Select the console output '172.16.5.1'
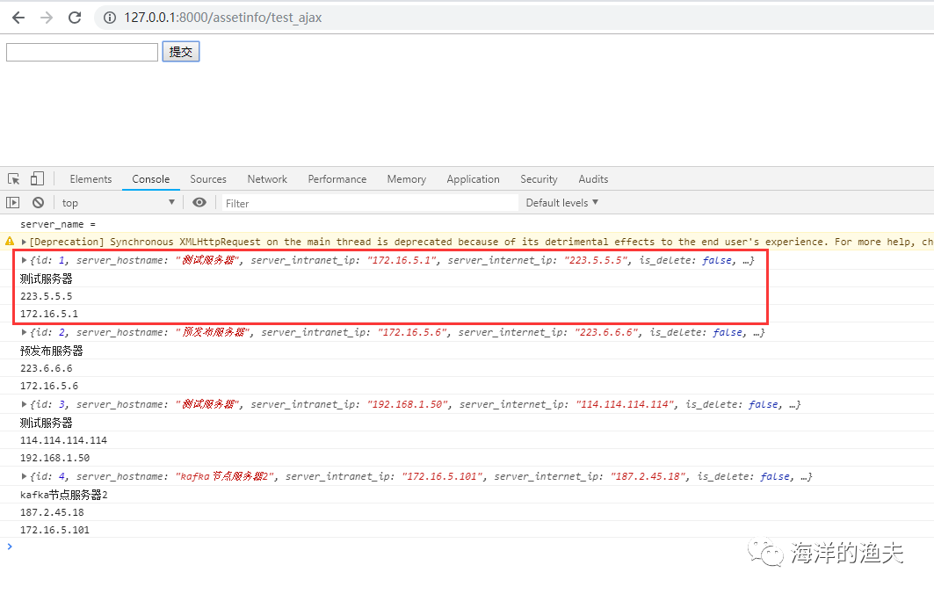The height and width of the screenshot is (594, 934). click(49, 314)
